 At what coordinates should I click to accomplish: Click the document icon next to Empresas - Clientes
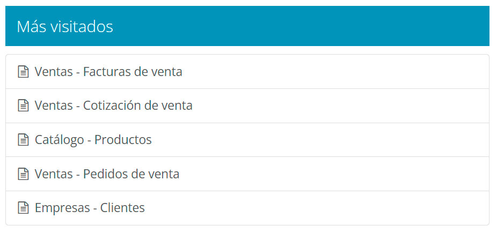[x=23, y=208]
